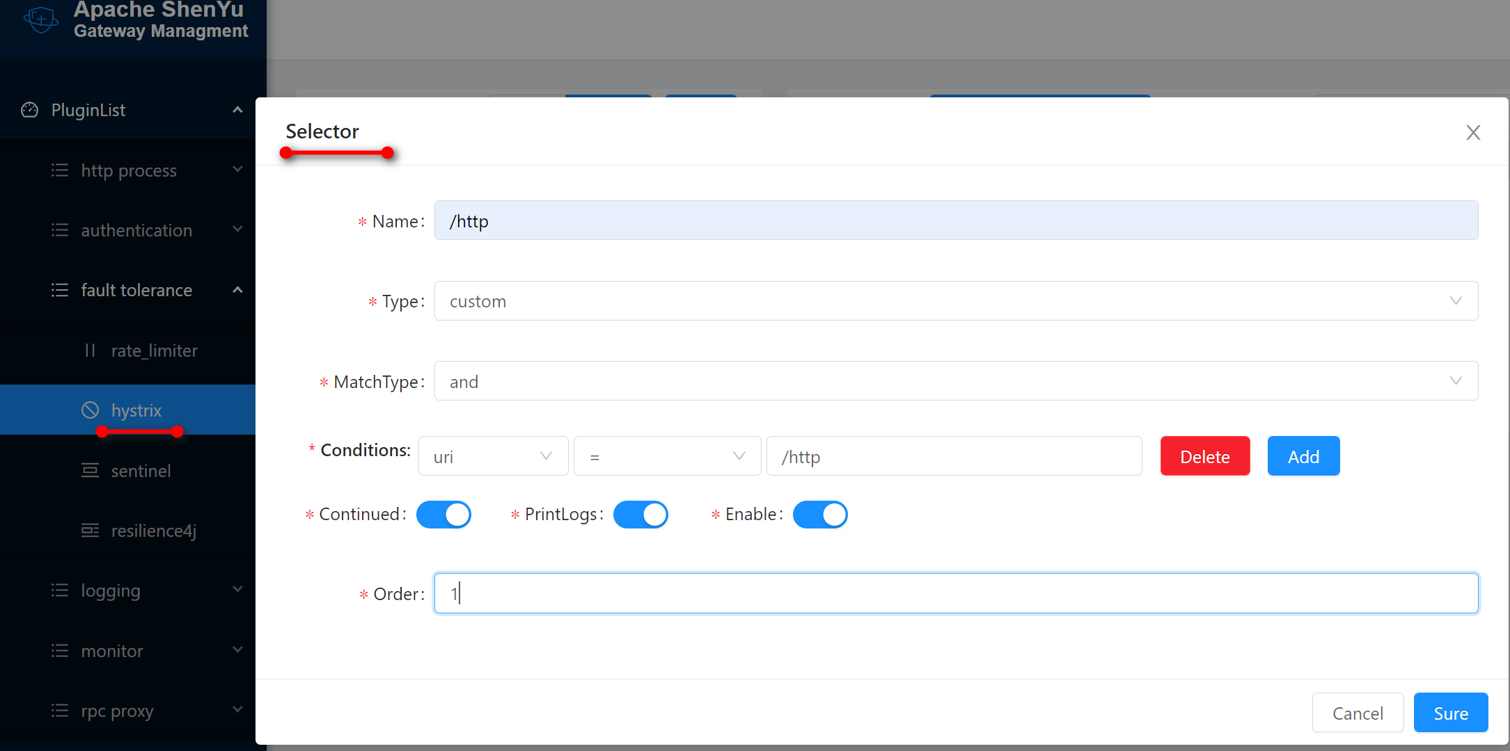Click the resilience4j sidebar icon
1510x751 pixels.
point(90,531)
